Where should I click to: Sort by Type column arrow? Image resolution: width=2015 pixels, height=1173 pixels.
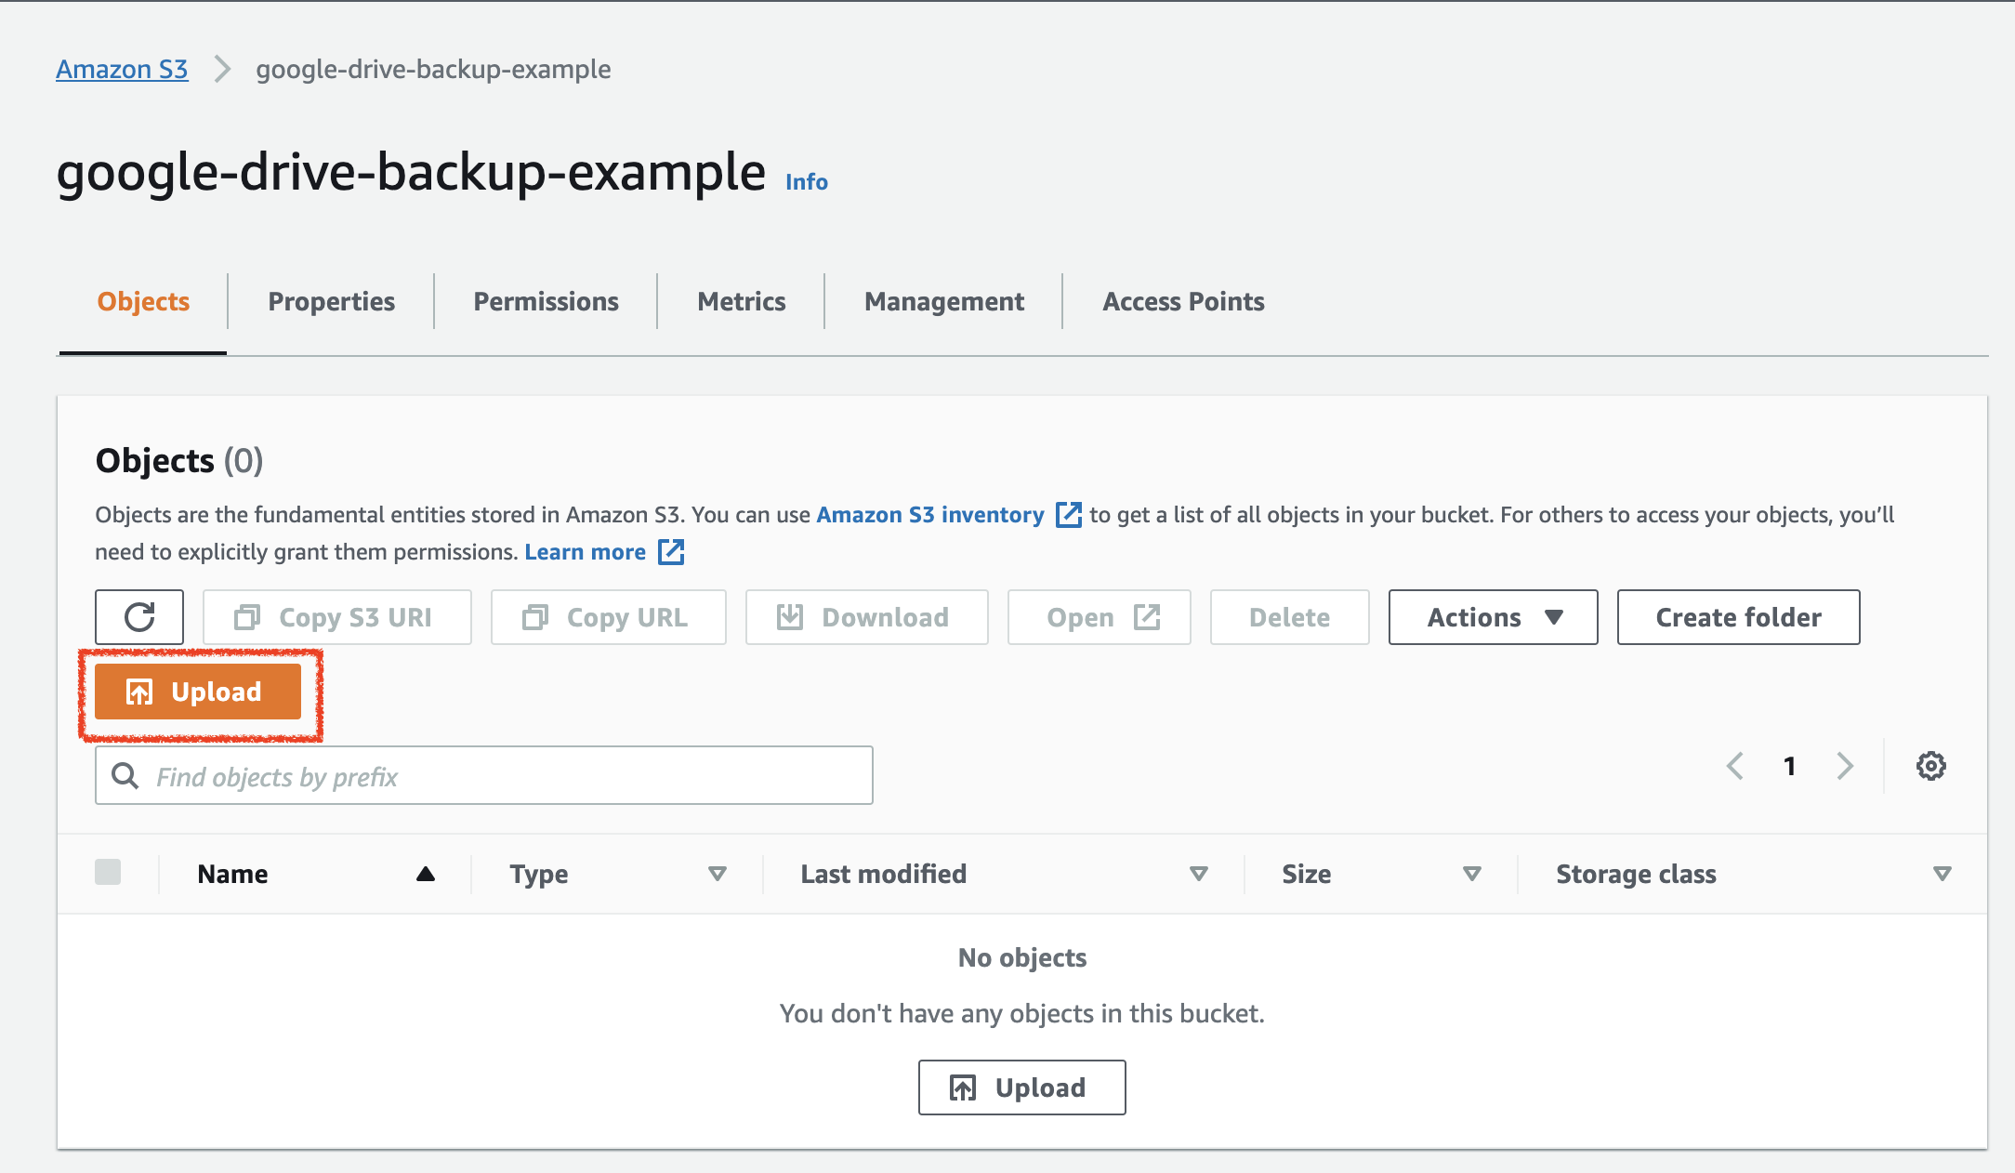coord(717,874)
